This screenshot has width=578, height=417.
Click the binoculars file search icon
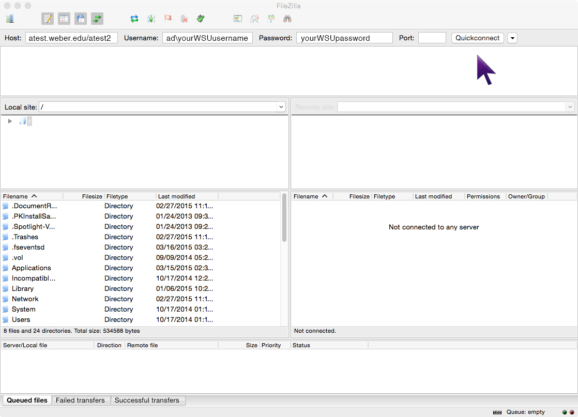tap(287, 19)
